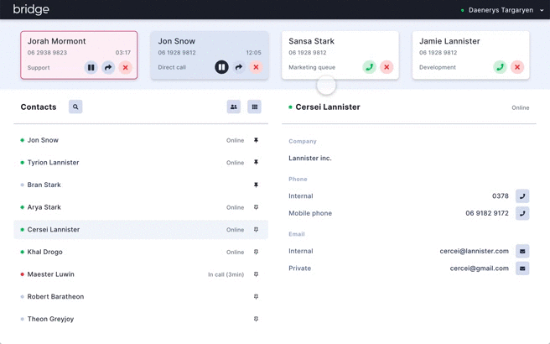Select Theon Greyjoy contact row
550x344 pixels.
pos(141,319)
